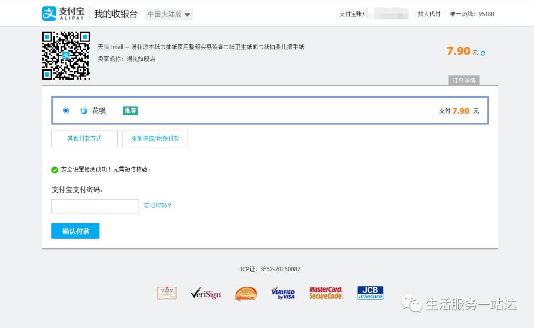Click the Huabei (花呗) icon

pos(84,111)
